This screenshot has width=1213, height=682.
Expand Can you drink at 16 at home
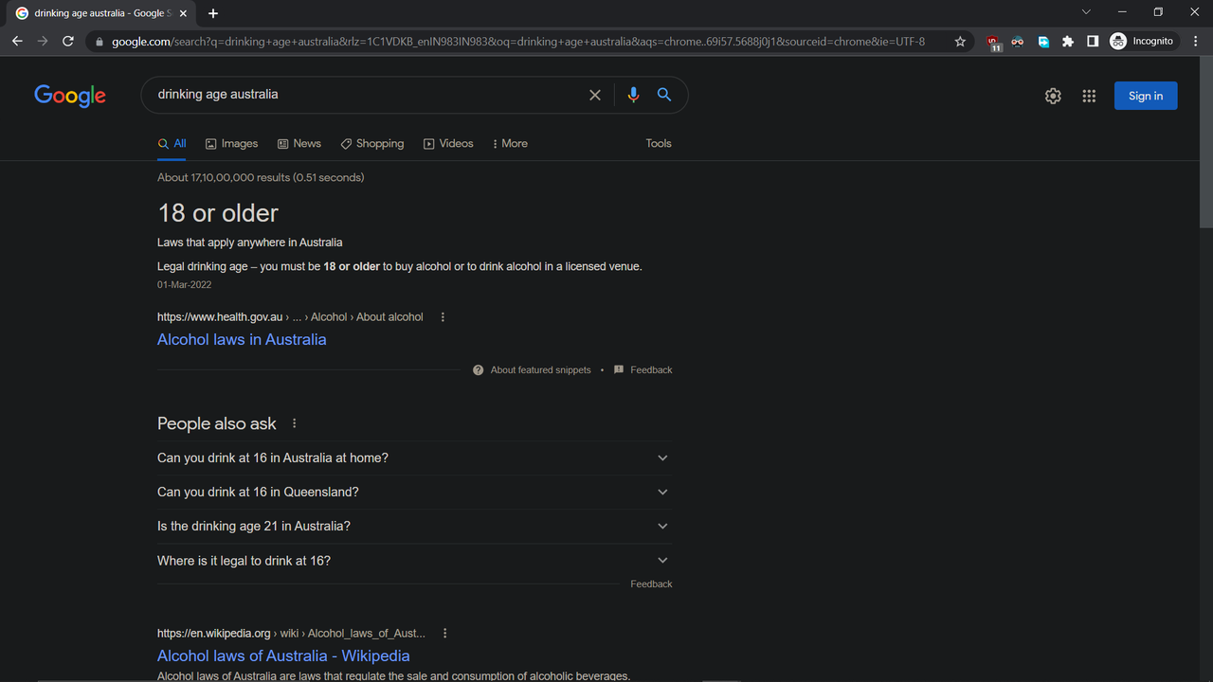pyautogui.click(x=414, y=458)
